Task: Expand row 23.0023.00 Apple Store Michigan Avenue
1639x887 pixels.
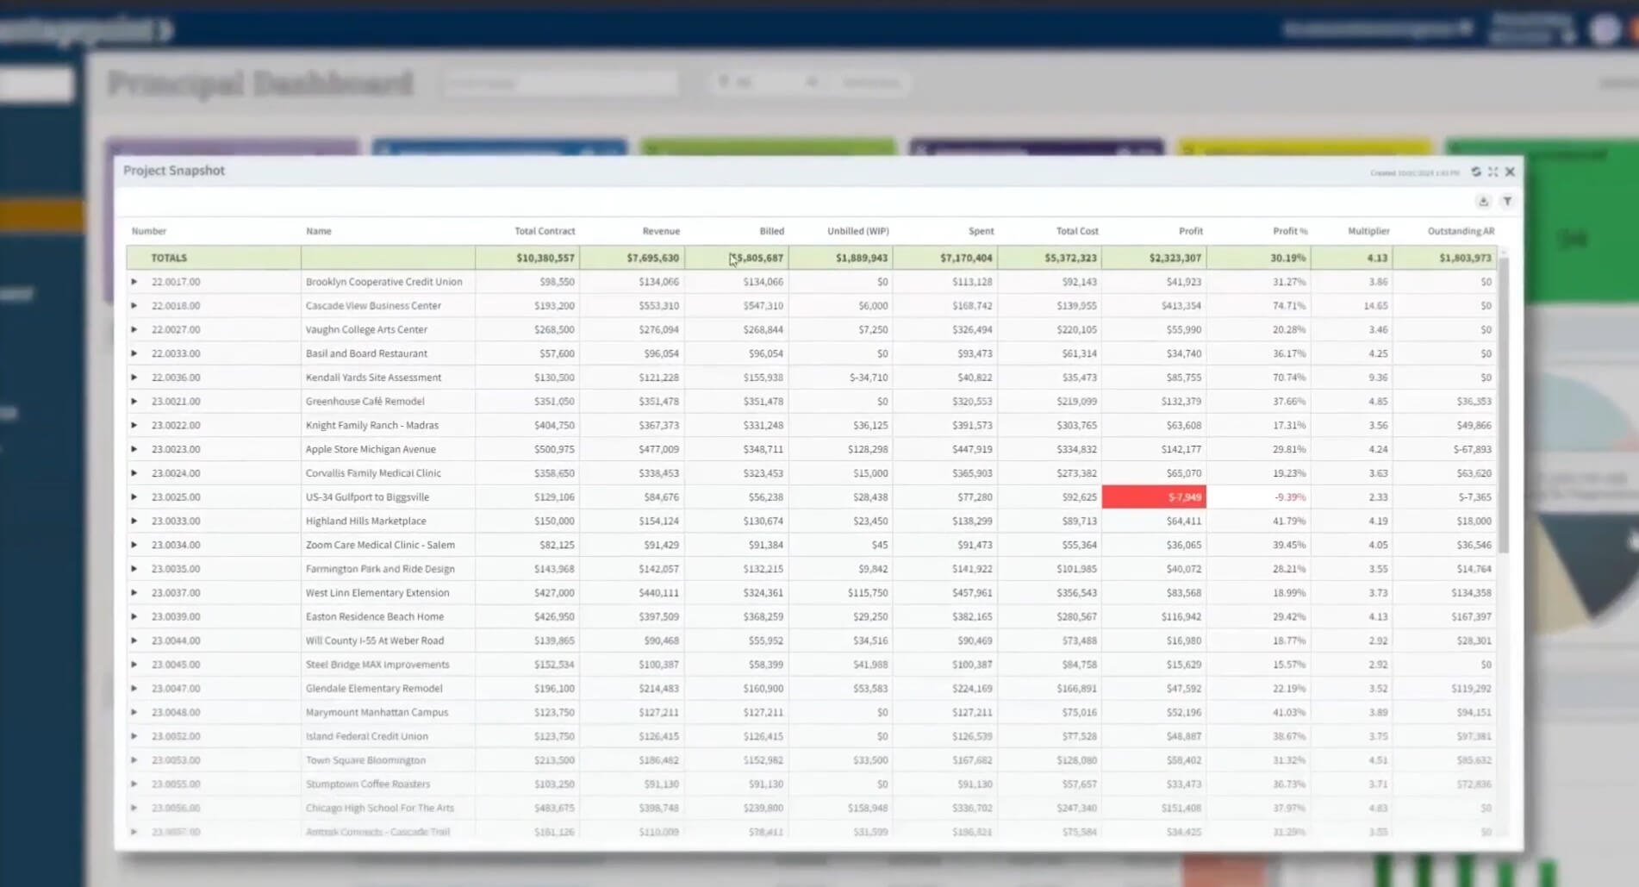Action: pos(134,449)
